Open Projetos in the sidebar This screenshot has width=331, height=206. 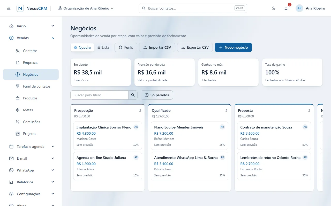31,134
